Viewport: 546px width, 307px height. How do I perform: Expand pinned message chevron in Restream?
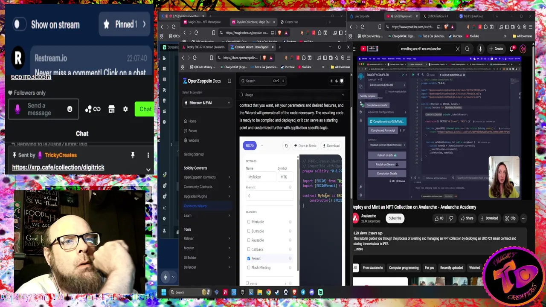pyautogui.click(x=148, y=170)
